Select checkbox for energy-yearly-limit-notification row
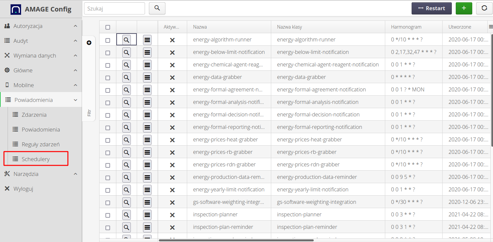This screenshot has width=493, height=242. [x=108, y=190]
